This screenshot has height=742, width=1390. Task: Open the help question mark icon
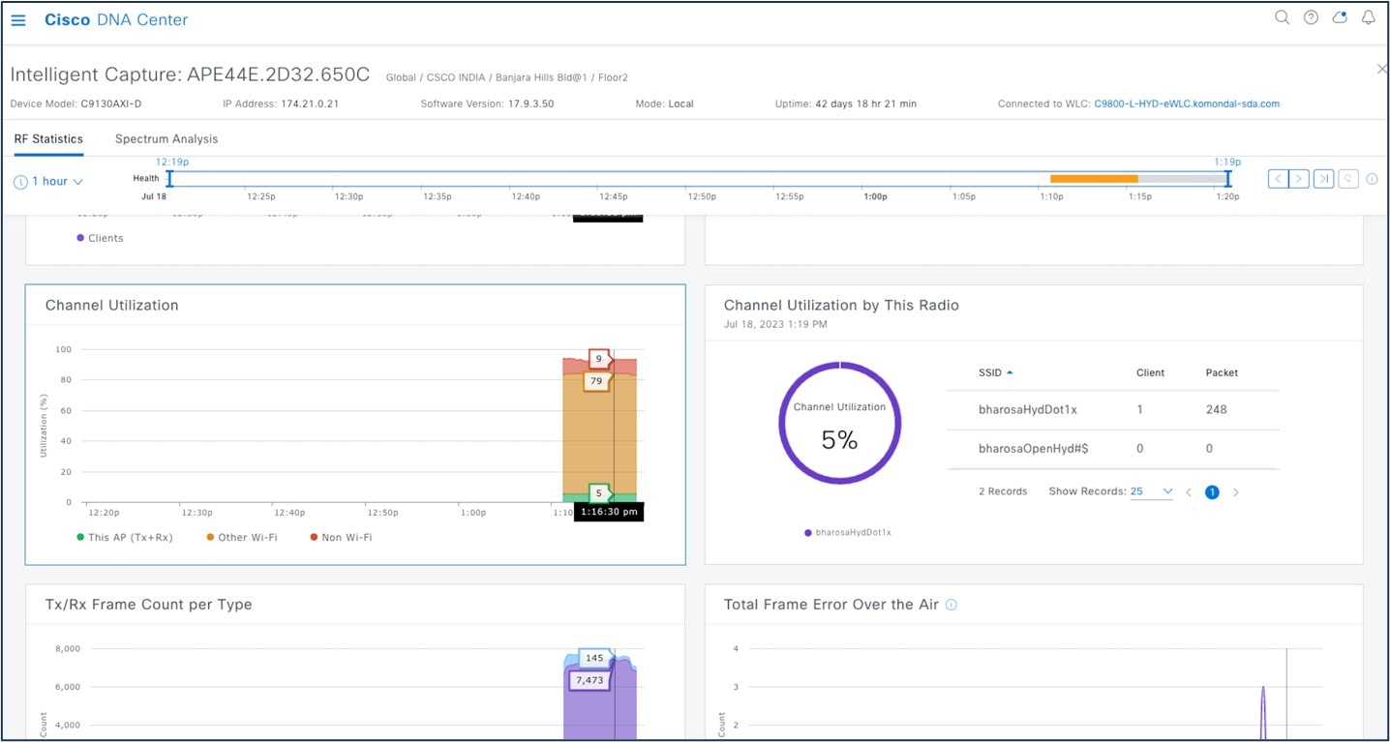point(1311,17)
